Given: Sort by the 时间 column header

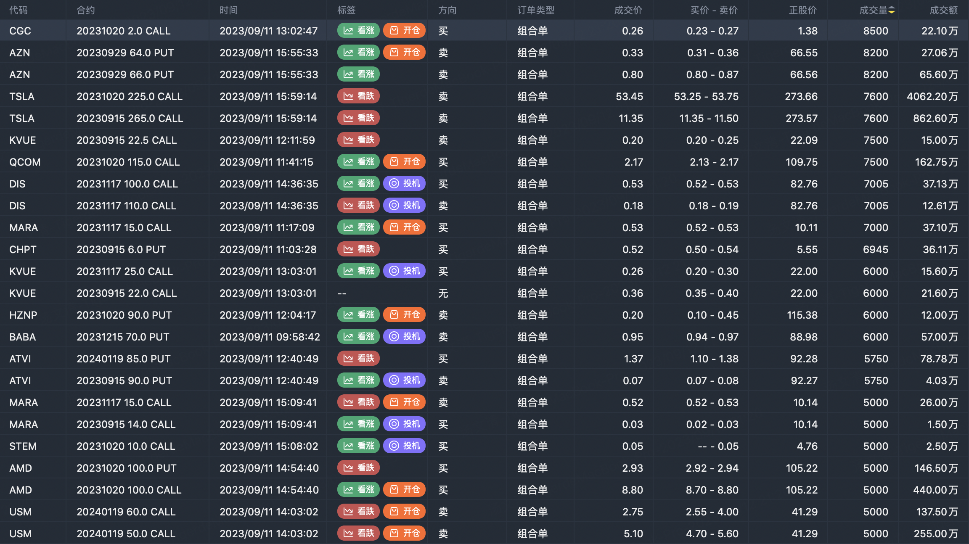Looking at the screenshot, I should click(x=228, y=10).
